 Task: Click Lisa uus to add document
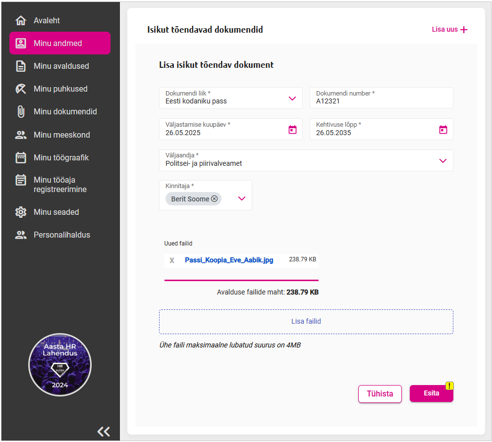449,30
